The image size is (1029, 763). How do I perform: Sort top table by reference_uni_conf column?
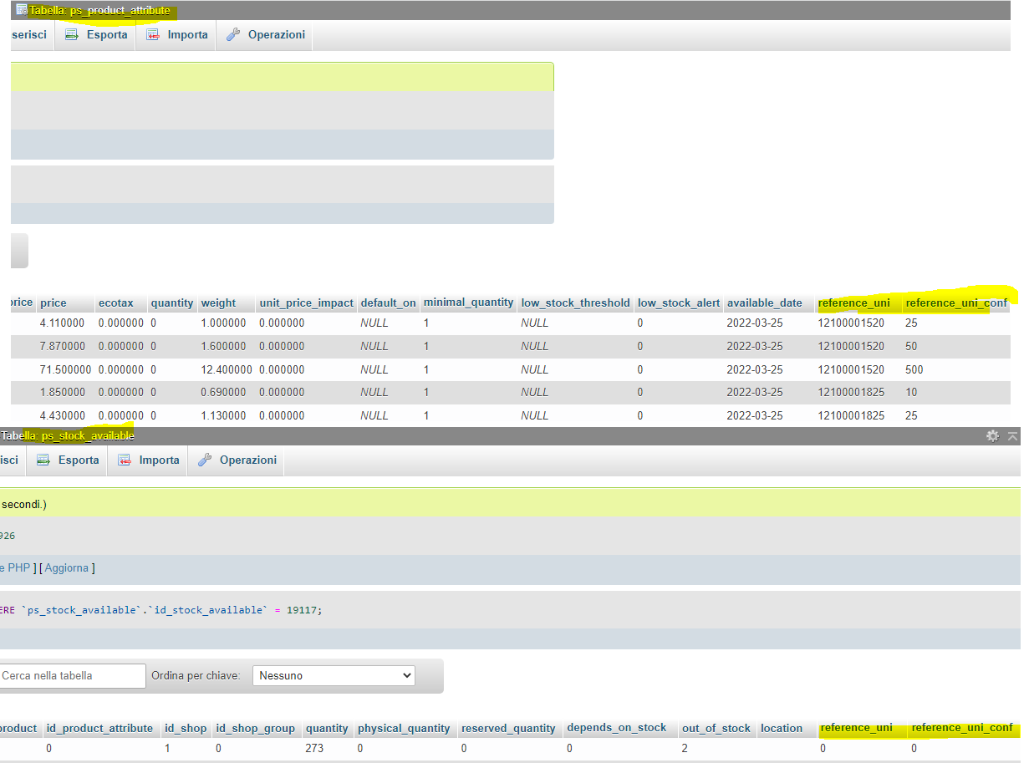(956, 303)
